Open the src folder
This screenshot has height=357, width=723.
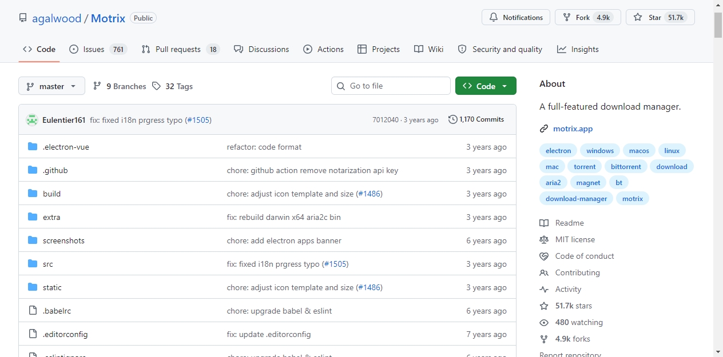47,264
